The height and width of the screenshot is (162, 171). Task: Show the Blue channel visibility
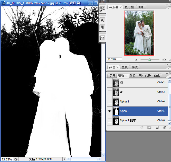pos(110,92)
